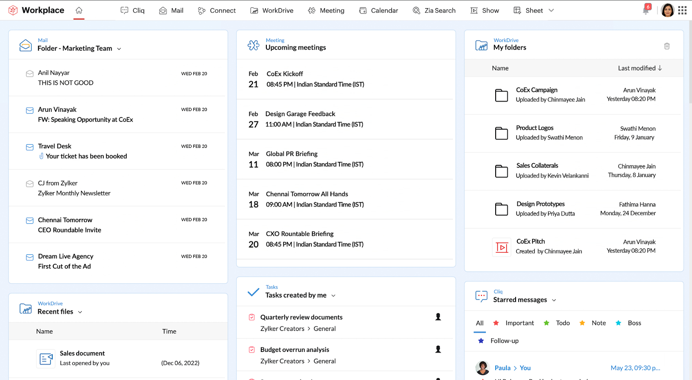Expand the Tasks created by me dropdown
Viewport: 692px width, 380px height.
click(x=333, y=296)
